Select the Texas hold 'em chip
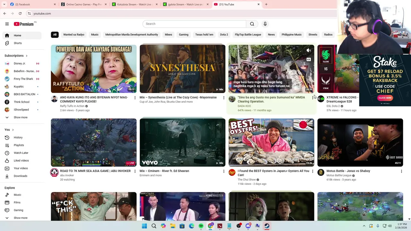The height and width of the screenshot is (231, 411). [204, 35]
